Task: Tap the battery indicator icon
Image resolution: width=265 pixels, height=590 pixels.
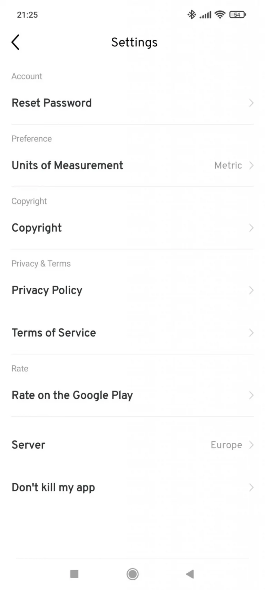Action: 237,15
